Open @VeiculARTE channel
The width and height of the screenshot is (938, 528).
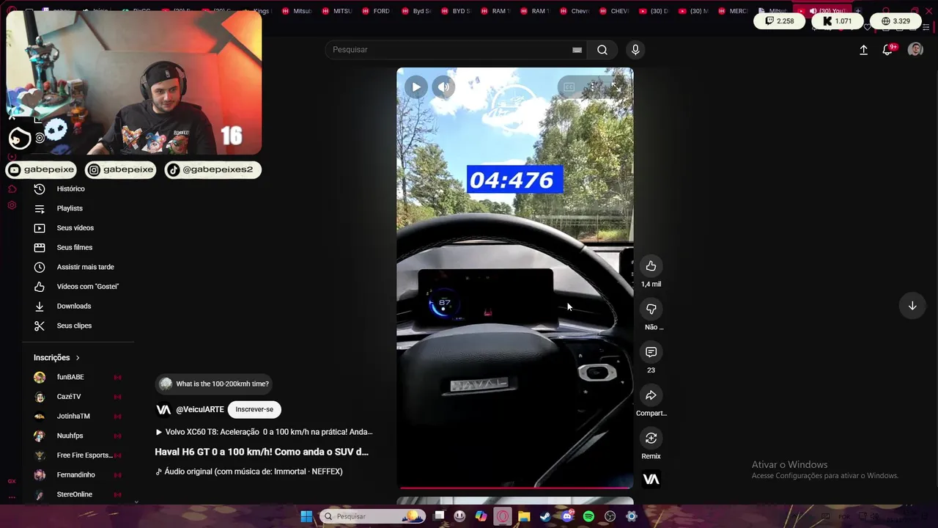[x=200, y=409]
